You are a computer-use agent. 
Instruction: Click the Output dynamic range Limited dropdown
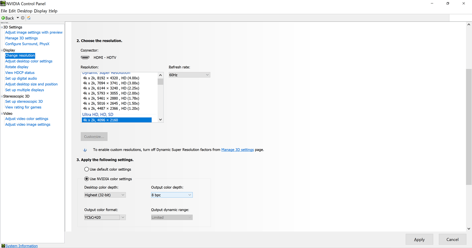pyautogui.click(x=172, y=217)
